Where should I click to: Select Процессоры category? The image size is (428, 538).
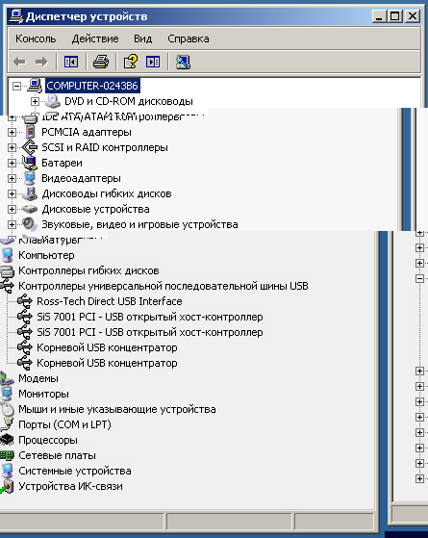(48, 441)
